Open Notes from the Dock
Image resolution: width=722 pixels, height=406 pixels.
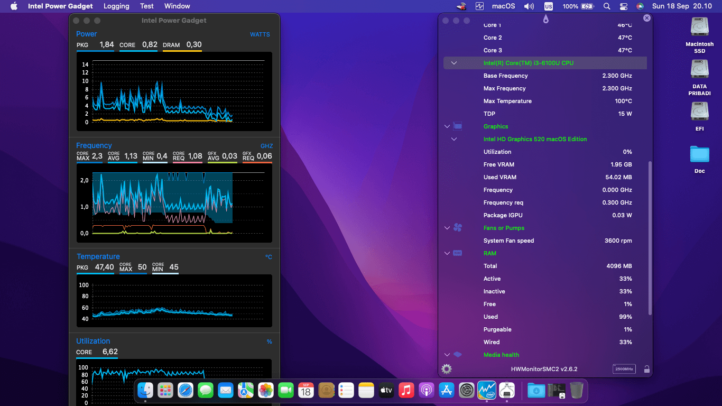tap(366, 391)
